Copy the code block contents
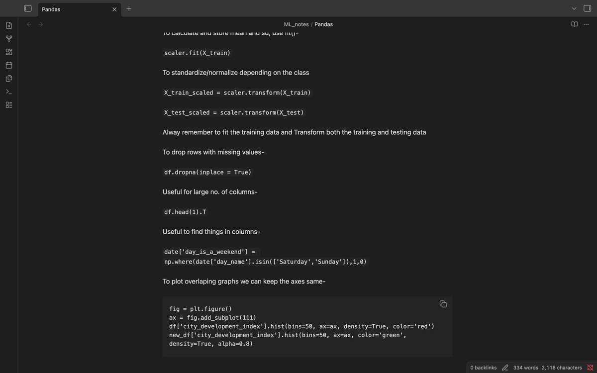This screenshot has height=373, width=597. tap(443, 304)
